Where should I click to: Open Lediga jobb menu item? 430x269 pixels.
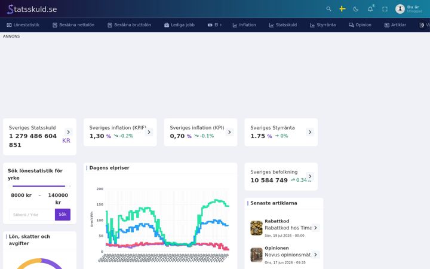[179, 25]
